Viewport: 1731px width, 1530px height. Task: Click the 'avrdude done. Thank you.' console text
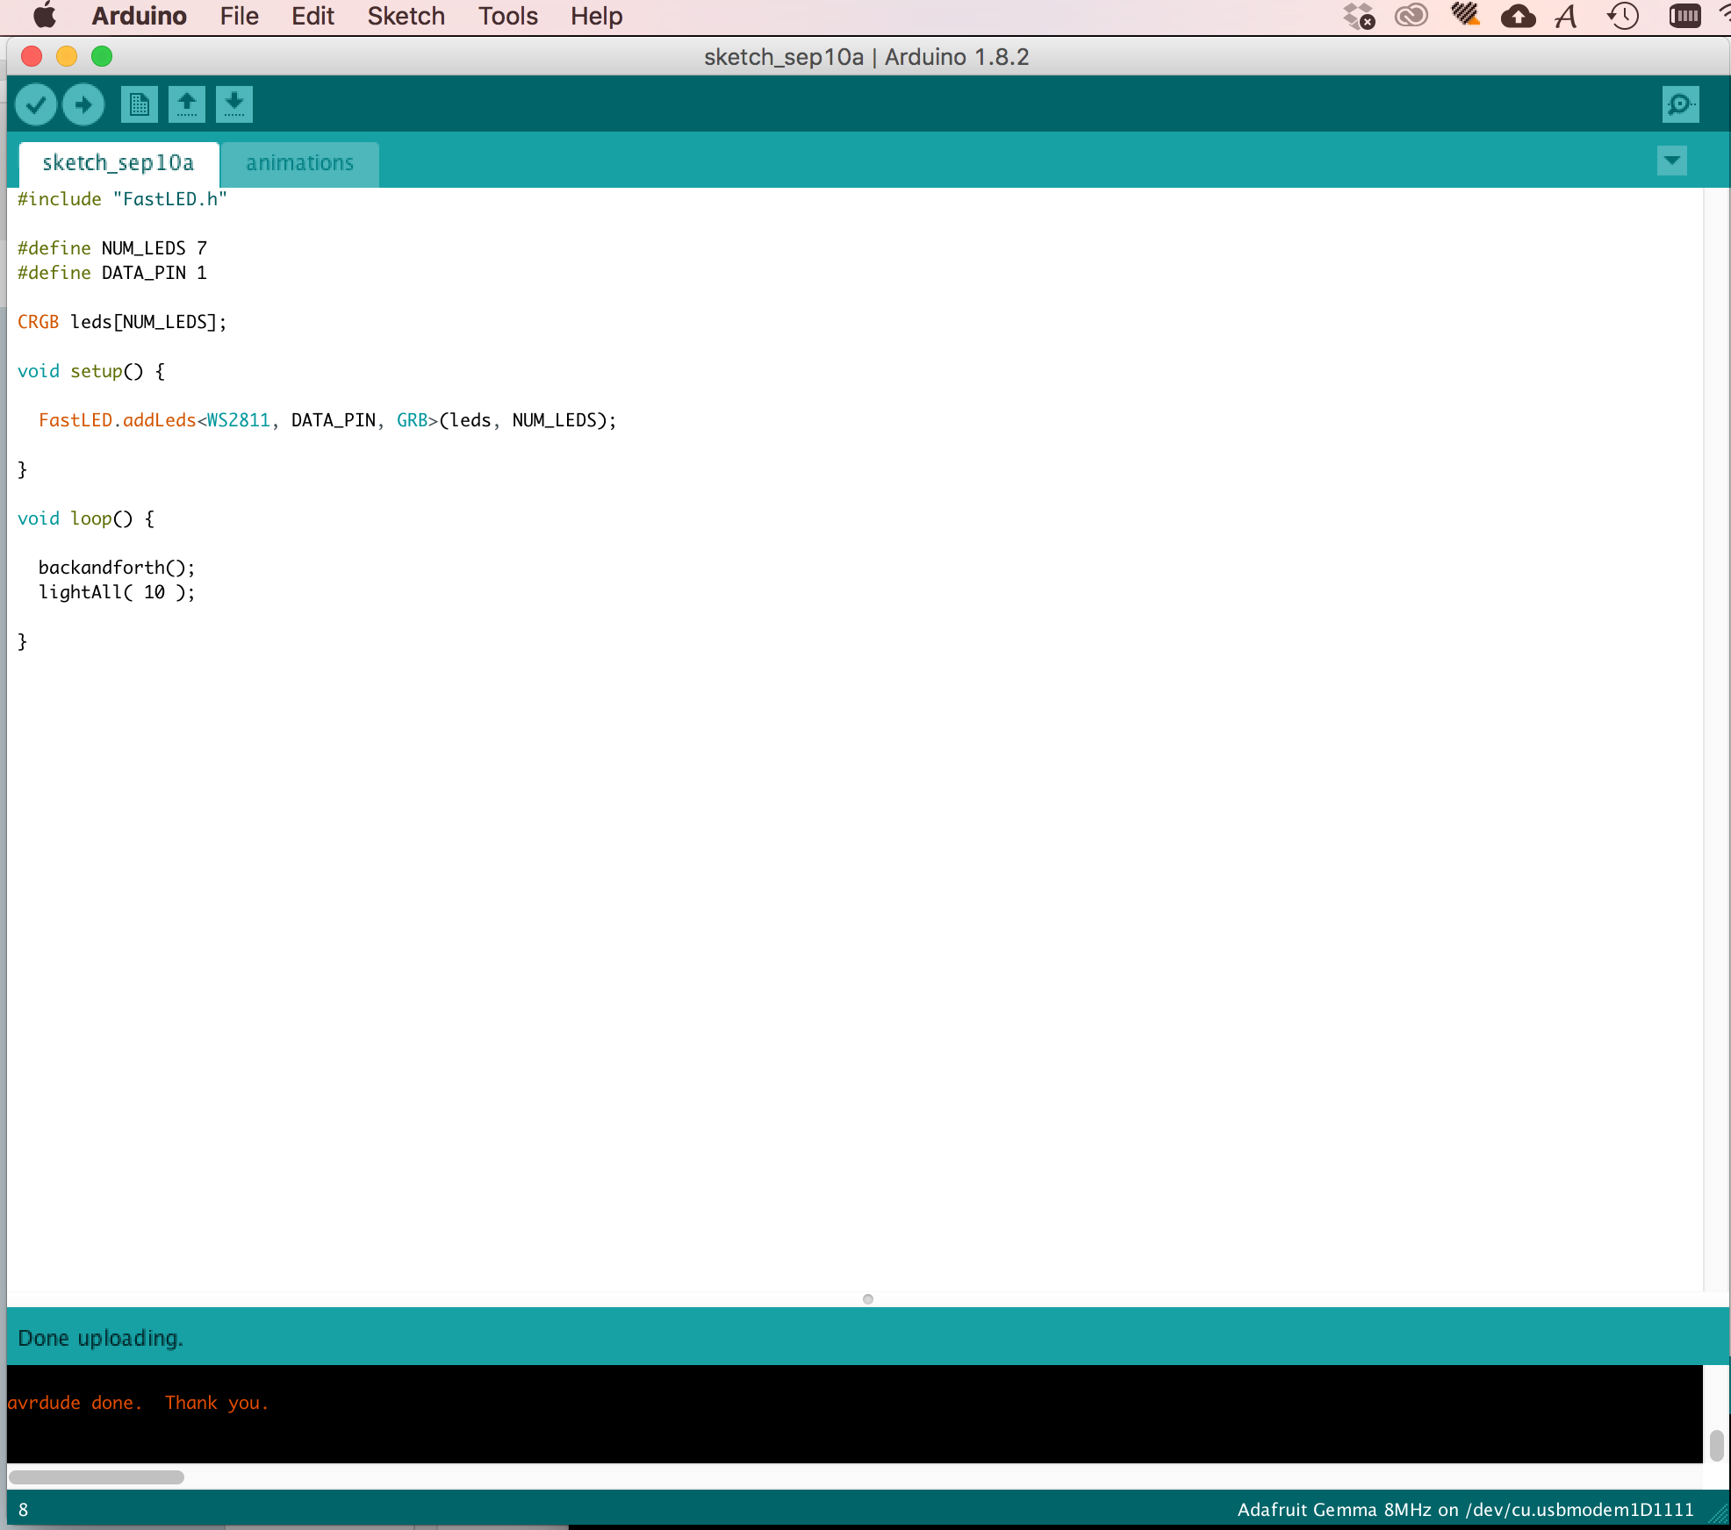click(x=138, y=1402)
